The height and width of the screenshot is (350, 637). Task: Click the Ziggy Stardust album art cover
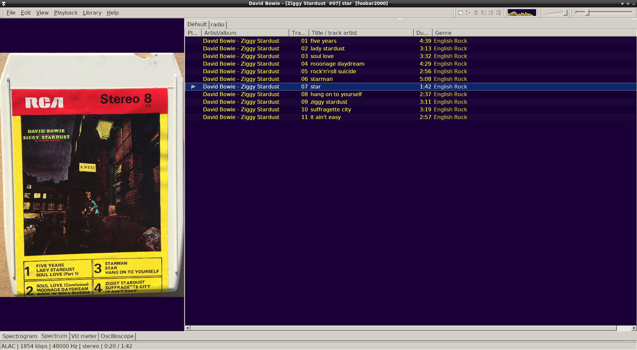click(92, 175)
